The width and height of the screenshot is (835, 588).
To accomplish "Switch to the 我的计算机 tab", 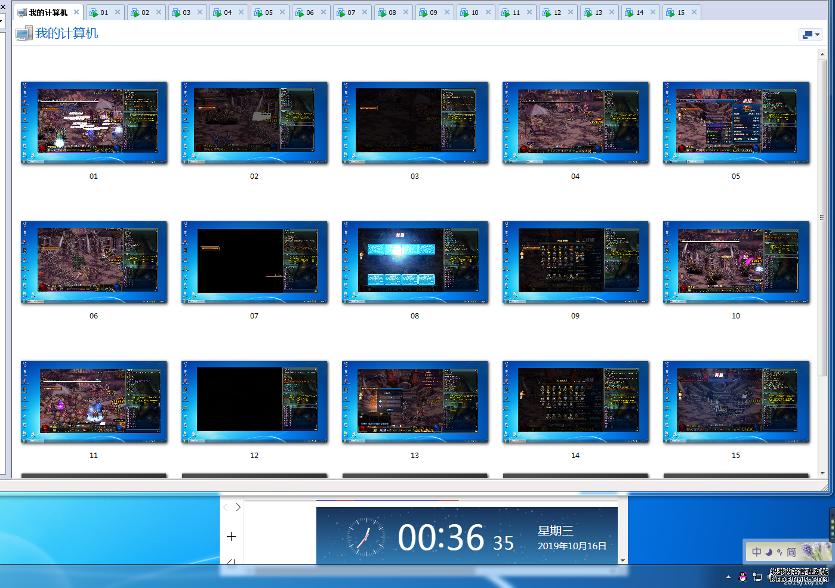I will click(48, 13).
